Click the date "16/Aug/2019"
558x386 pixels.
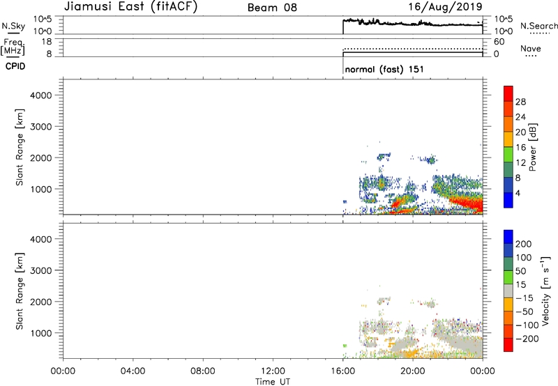point(445,7)
